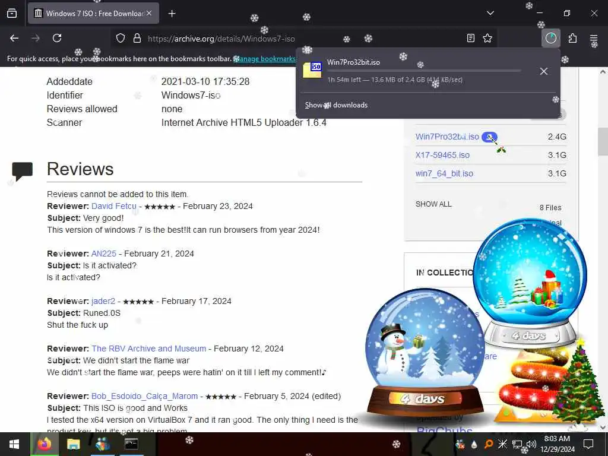608x456 pixels.
Task: Open the network connection tray icon
Action: [x=517, y=444]
